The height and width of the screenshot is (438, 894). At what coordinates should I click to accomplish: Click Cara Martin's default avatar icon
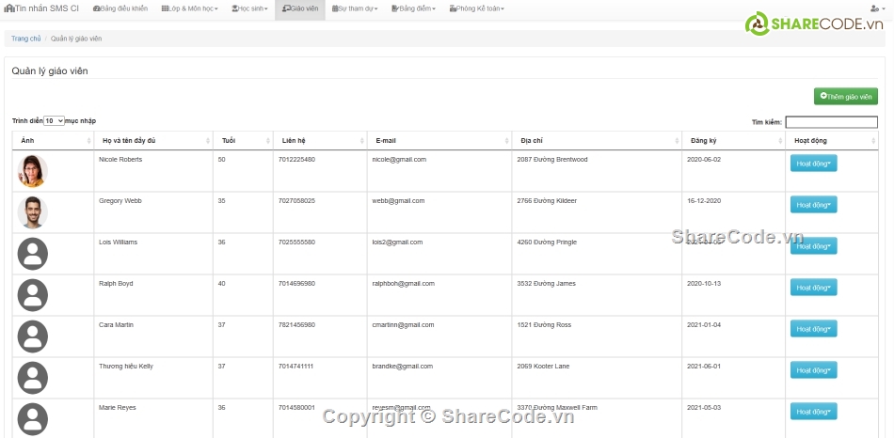click(x=33, y=336)
